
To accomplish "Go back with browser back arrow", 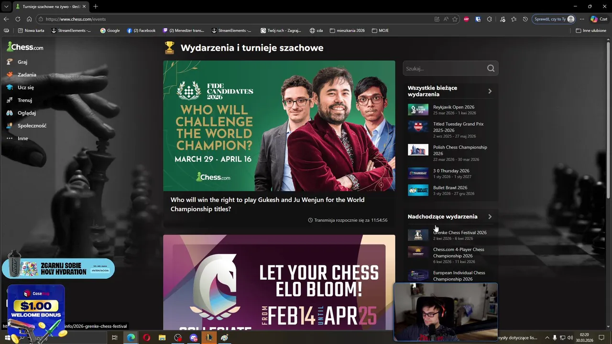I will pos(6,19).
